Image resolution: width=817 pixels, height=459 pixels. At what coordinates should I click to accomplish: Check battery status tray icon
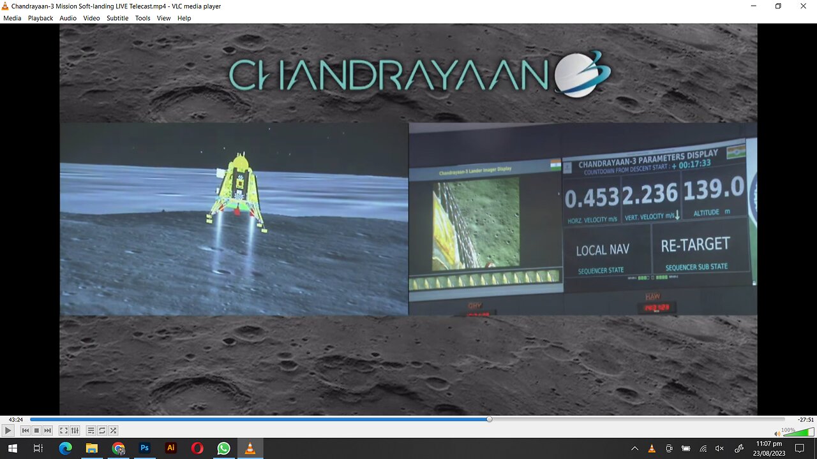[x=686, y=449]
